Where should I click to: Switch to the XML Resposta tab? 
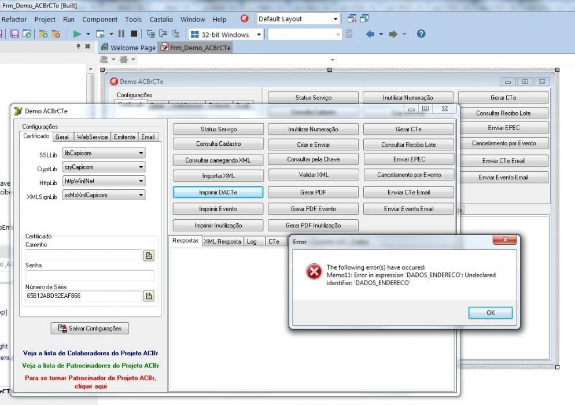coord(222,241)
